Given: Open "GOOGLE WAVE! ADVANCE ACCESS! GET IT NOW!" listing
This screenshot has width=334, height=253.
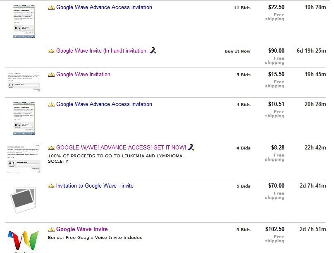Looking at the screenshot, I should point(121,147).
